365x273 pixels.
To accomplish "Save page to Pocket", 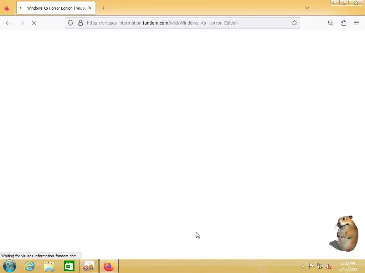I will tap(331, 23).
